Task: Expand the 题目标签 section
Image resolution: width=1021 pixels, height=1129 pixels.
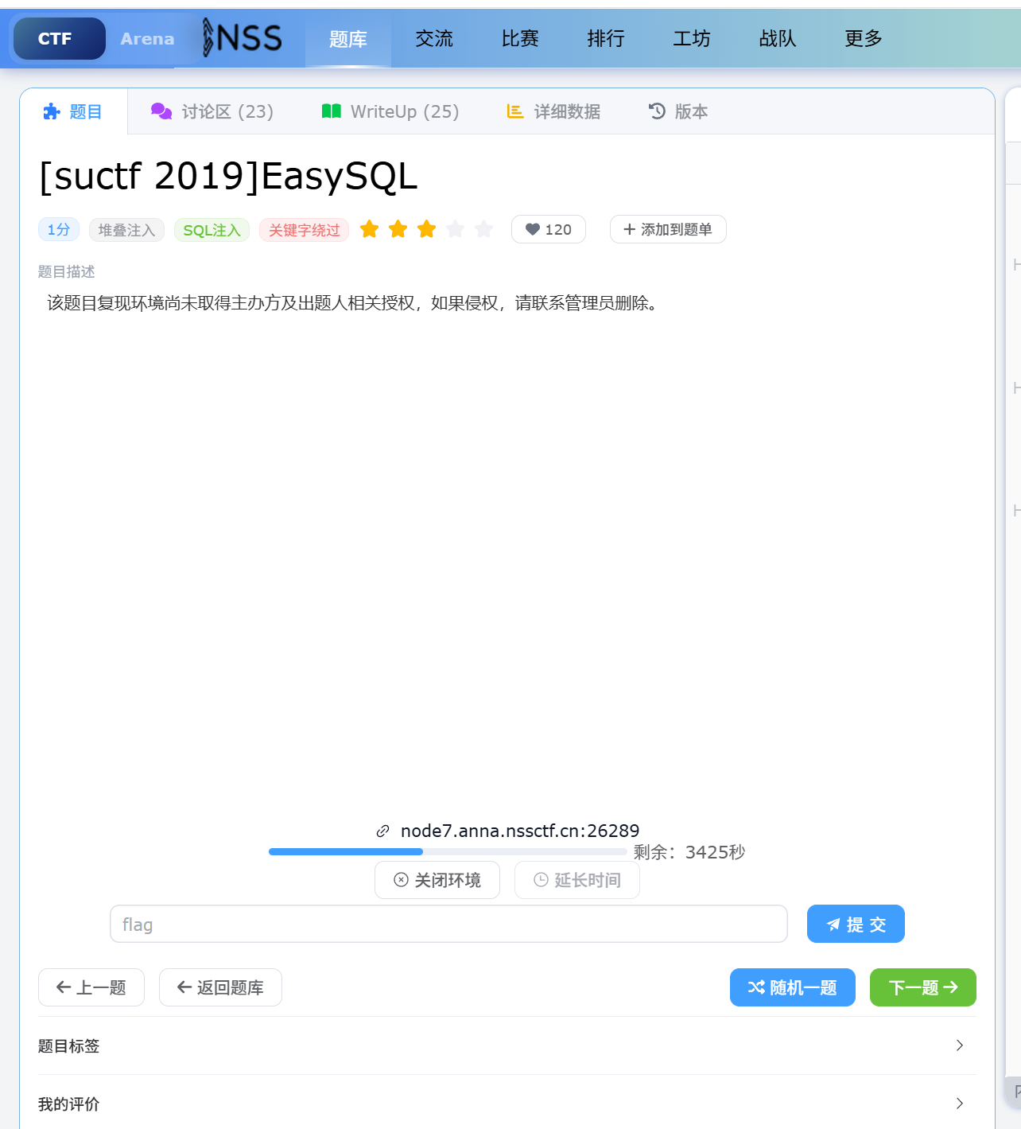Action: click(507, 1046)
